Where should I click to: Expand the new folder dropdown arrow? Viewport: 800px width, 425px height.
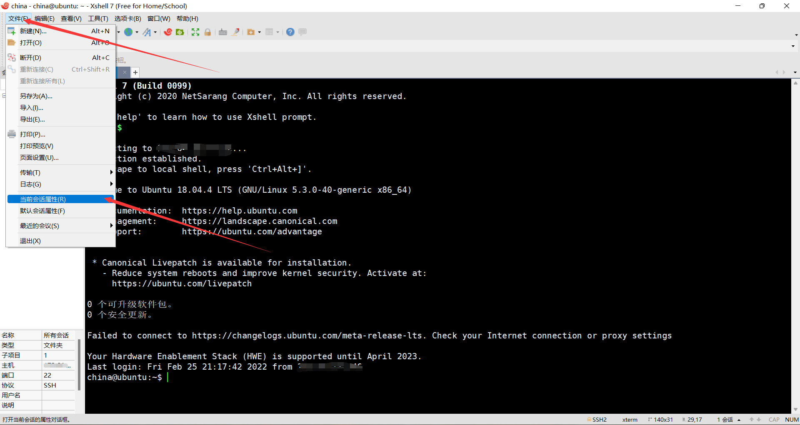tap(259, 32)
